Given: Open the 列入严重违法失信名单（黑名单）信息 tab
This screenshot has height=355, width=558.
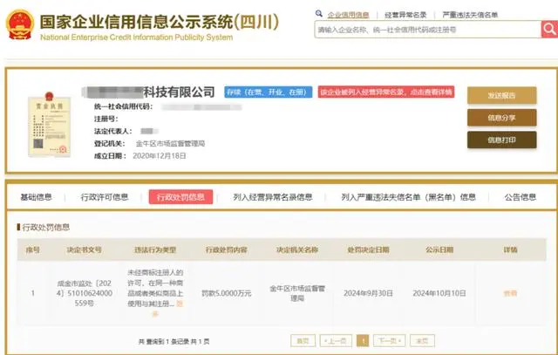Looking at the screenshot, I should pos(408,197).
